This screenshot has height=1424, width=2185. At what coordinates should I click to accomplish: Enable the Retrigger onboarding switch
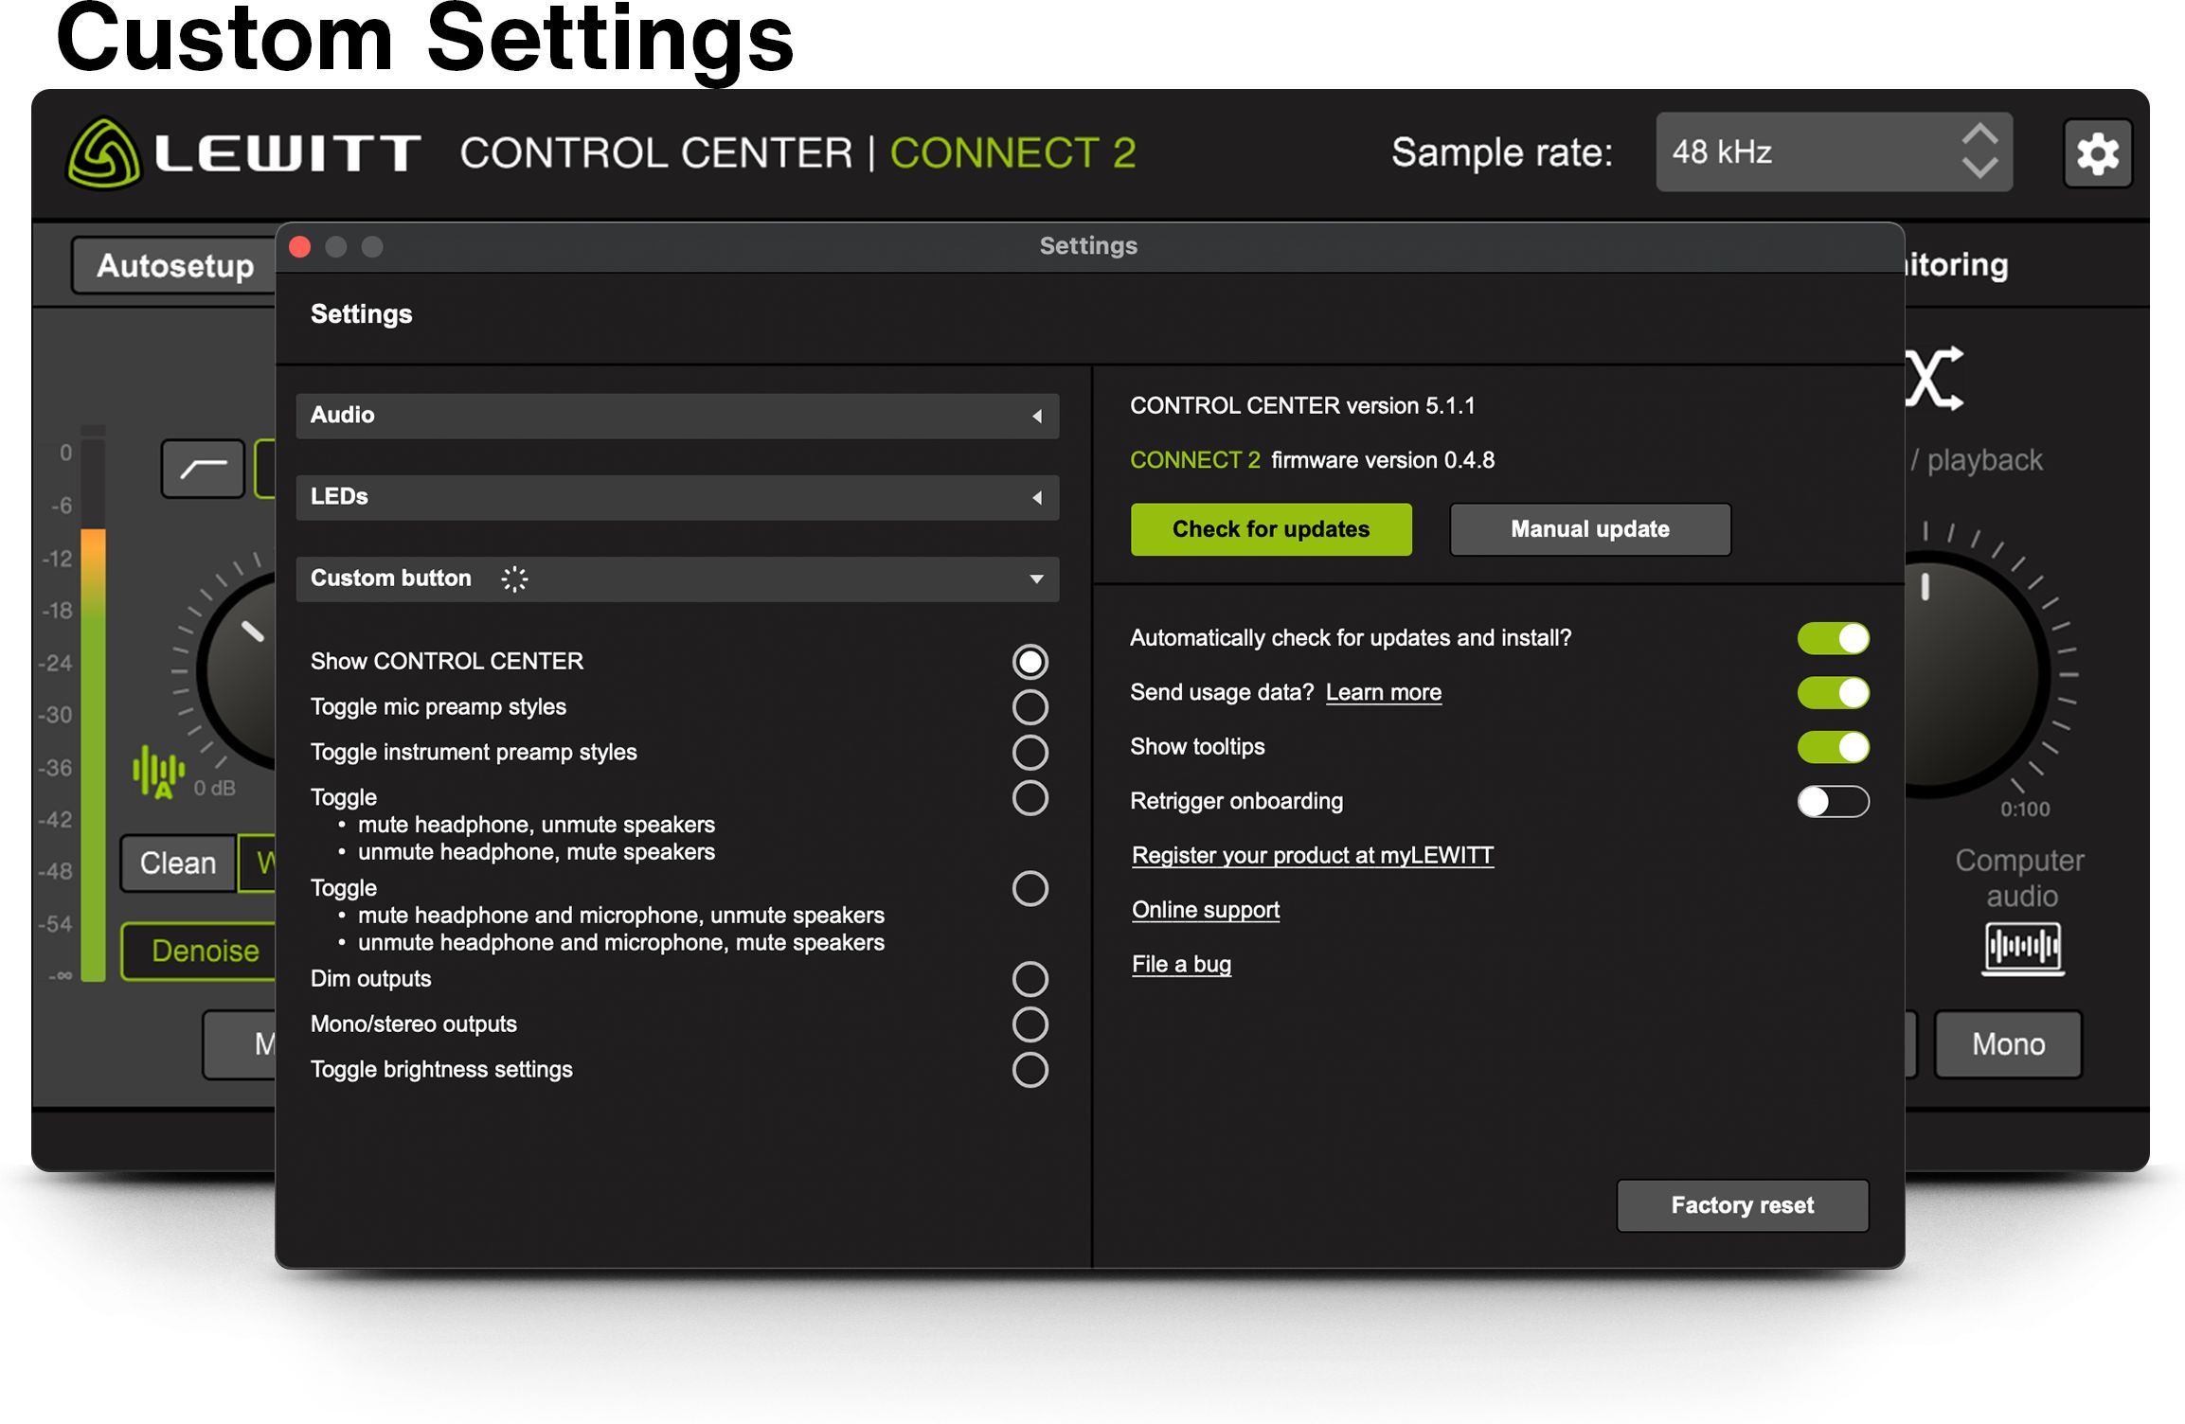[x=1832, y=802]
